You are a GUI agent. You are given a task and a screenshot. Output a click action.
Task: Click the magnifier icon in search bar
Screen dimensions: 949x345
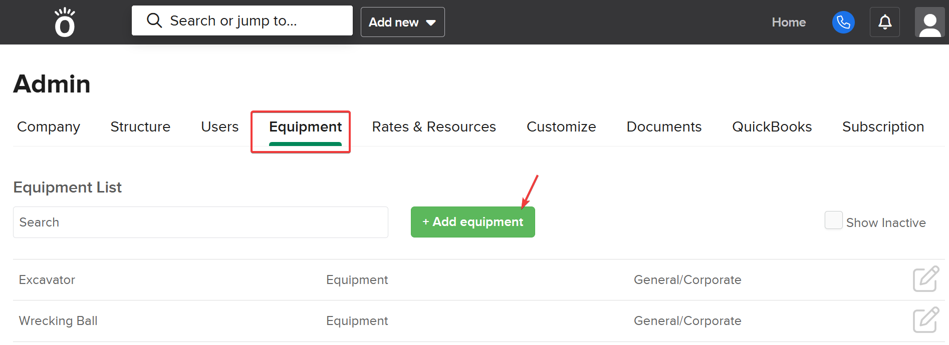pos(154,20)
